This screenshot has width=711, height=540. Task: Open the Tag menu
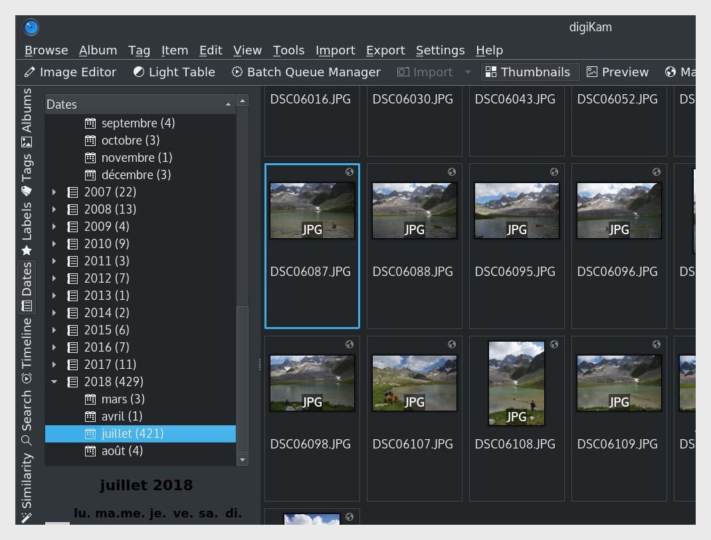coord(139,50)
